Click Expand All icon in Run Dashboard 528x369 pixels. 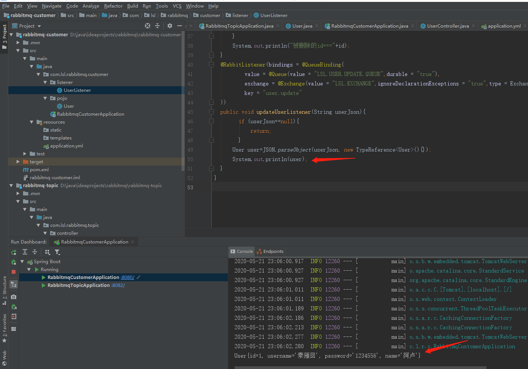coord(25,252)
